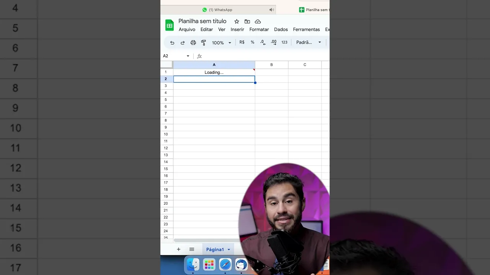Open the Google Sheets home logo

click(169, 25)
